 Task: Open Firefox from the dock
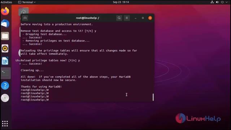(x=5, y=11)
